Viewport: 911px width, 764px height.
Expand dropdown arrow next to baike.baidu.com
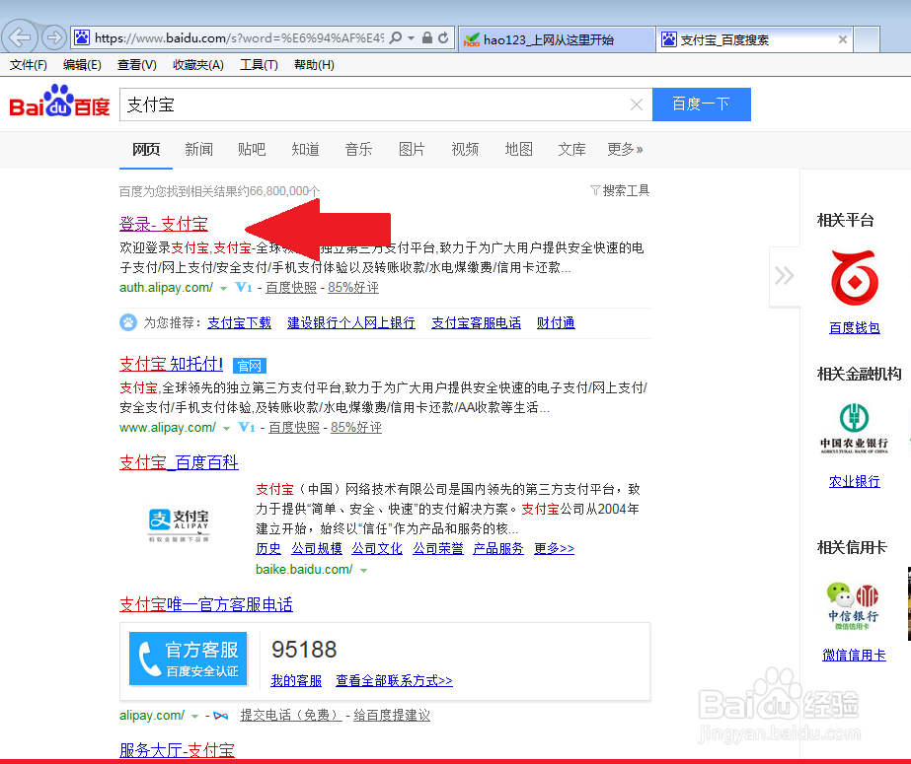pos(363,570)
